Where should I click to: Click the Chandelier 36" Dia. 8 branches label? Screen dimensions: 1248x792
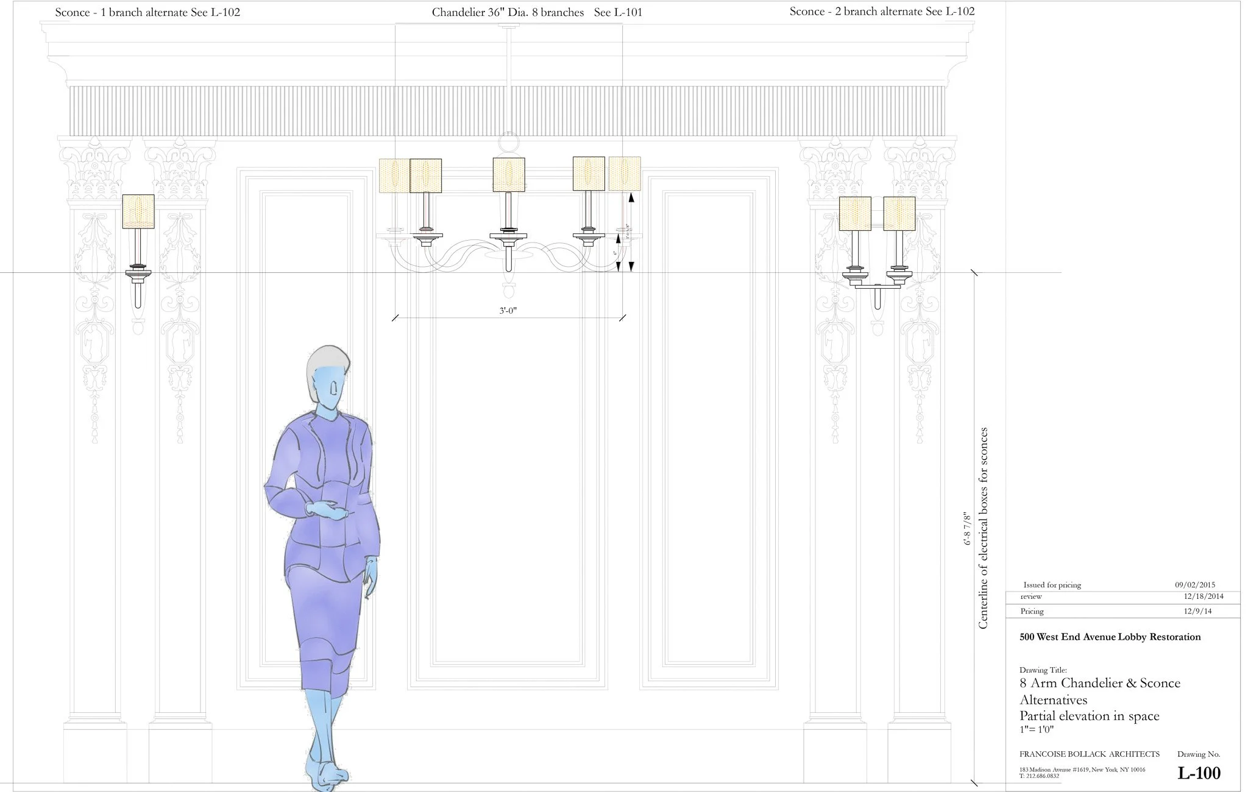pyautogui.click(x=508, y=12)
